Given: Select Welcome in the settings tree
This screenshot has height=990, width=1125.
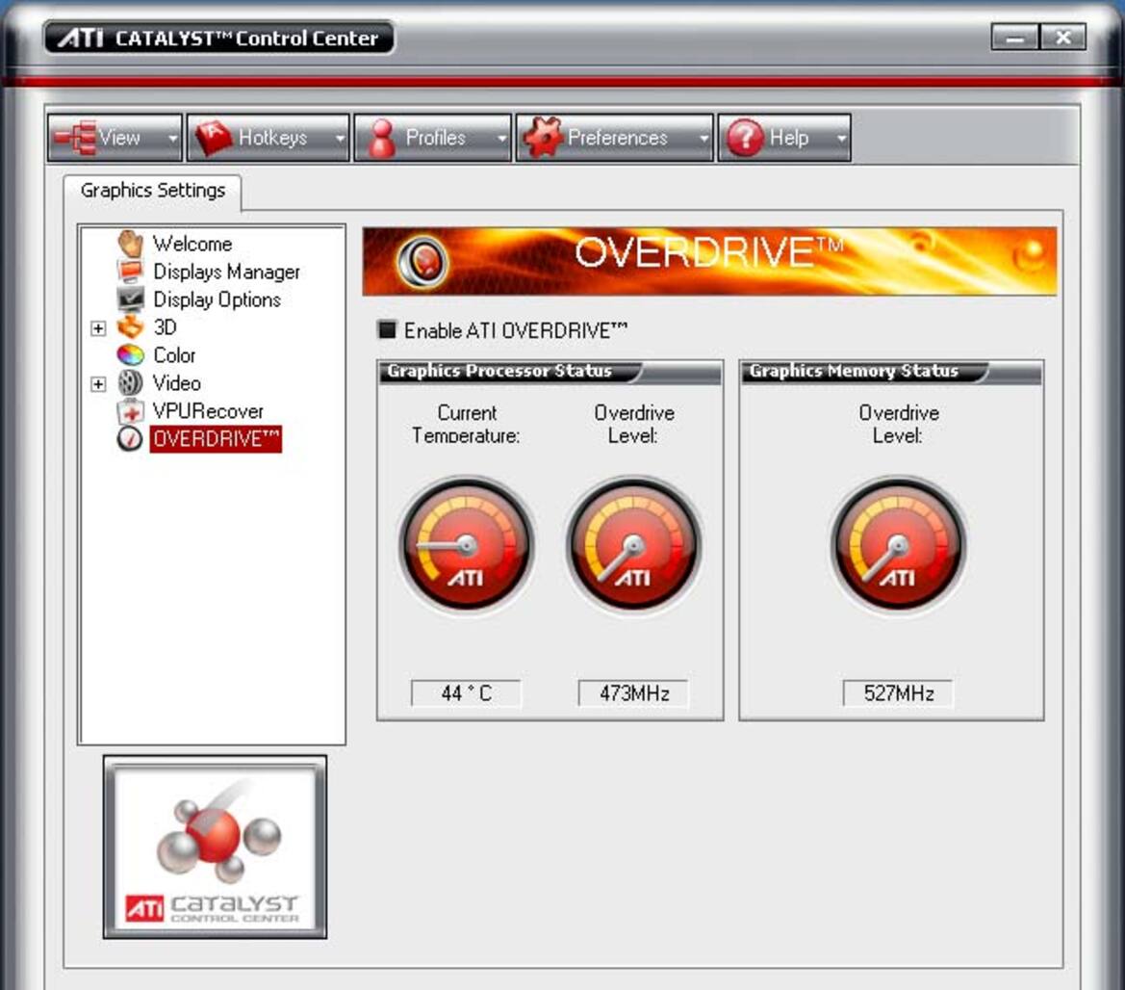Looking at the screenshot, I should coord(192,244).
